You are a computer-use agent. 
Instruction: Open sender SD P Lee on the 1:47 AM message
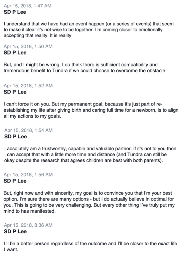pos(15,12)
